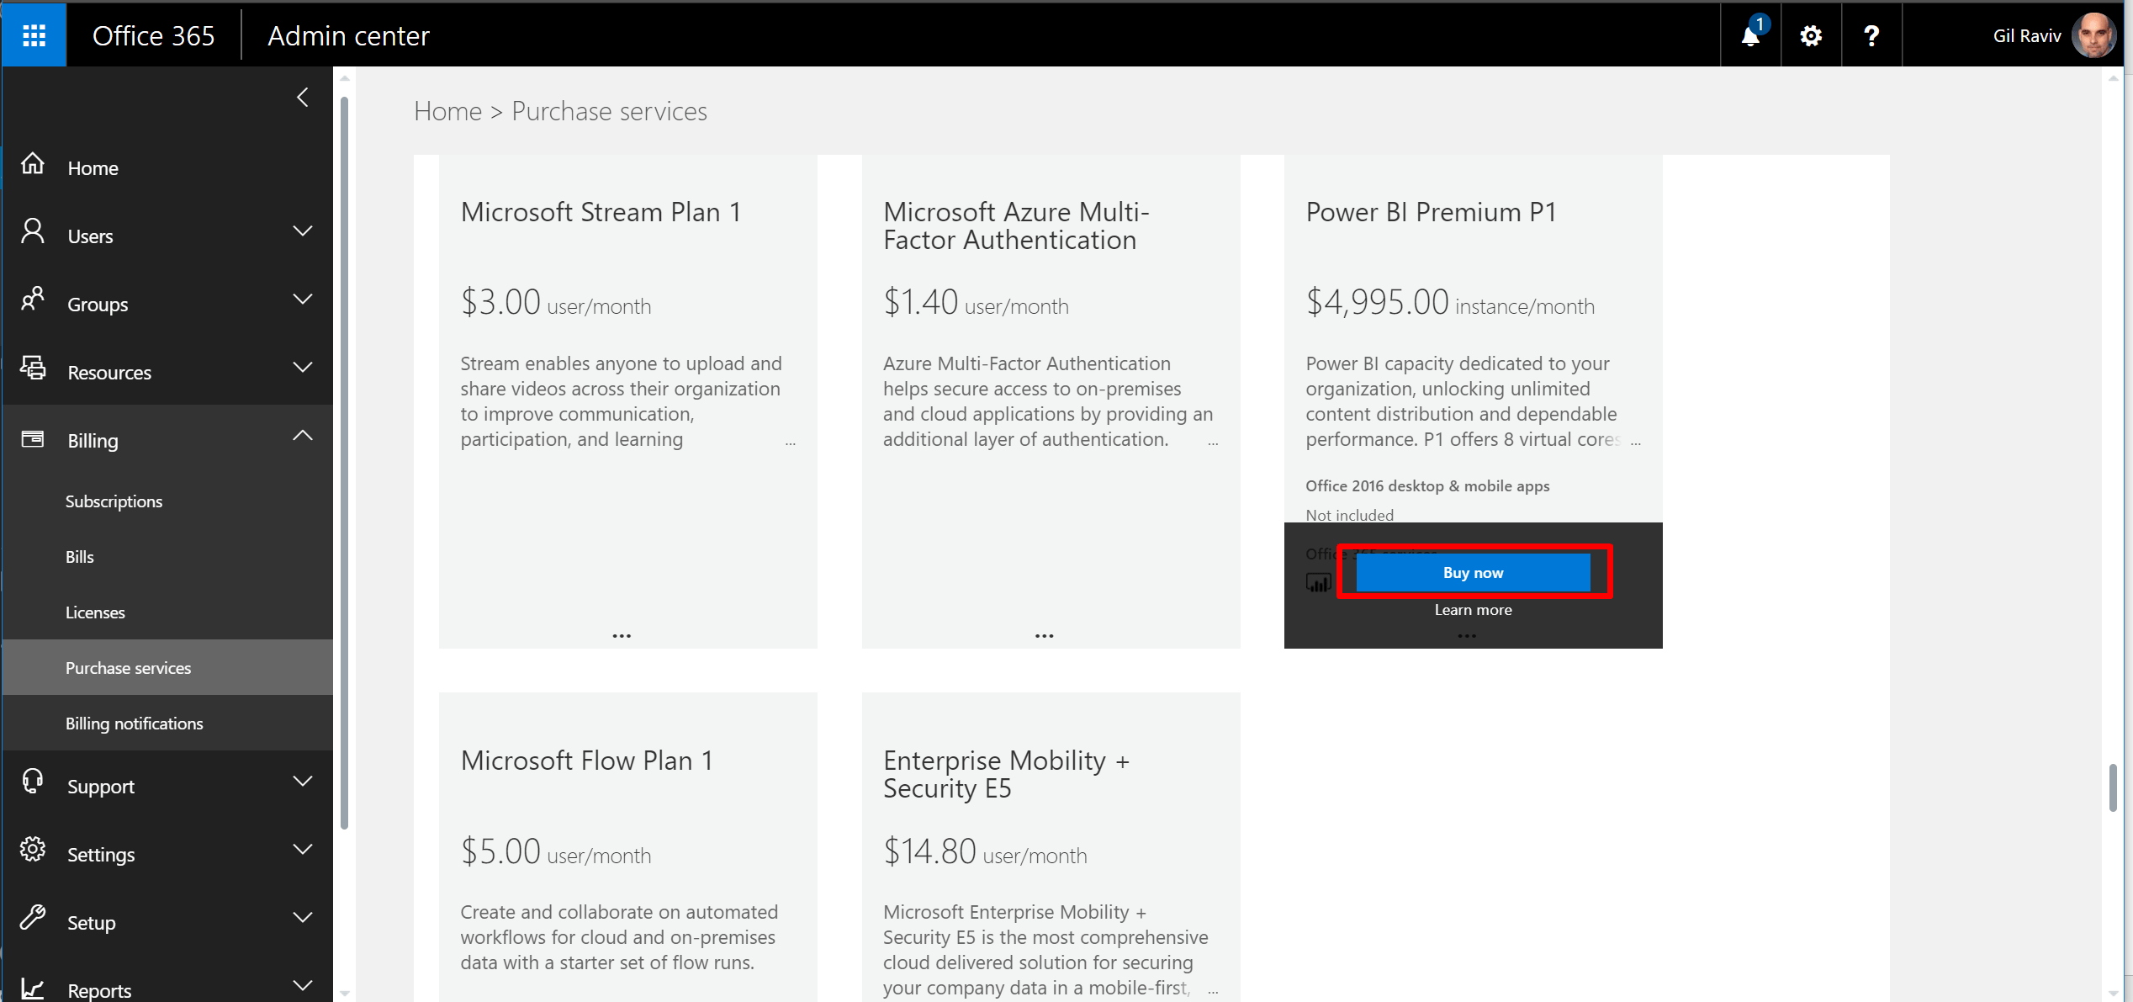
Task: Open notifications bell icon
Action: click(1750, 36)
